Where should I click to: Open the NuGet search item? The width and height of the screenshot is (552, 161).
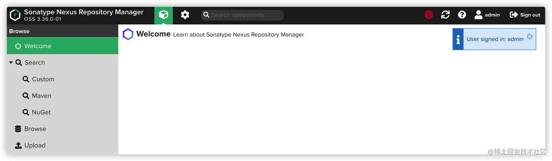(x=41, y=112)
